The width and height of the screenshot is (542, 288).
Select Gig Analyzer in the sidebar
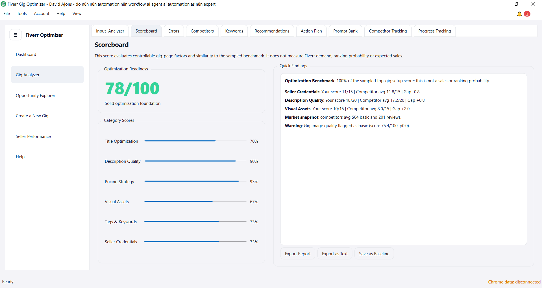coord(47,75)
